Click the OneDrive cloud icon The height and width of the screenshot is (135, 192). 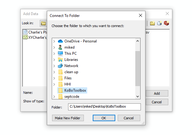point(60,41)
